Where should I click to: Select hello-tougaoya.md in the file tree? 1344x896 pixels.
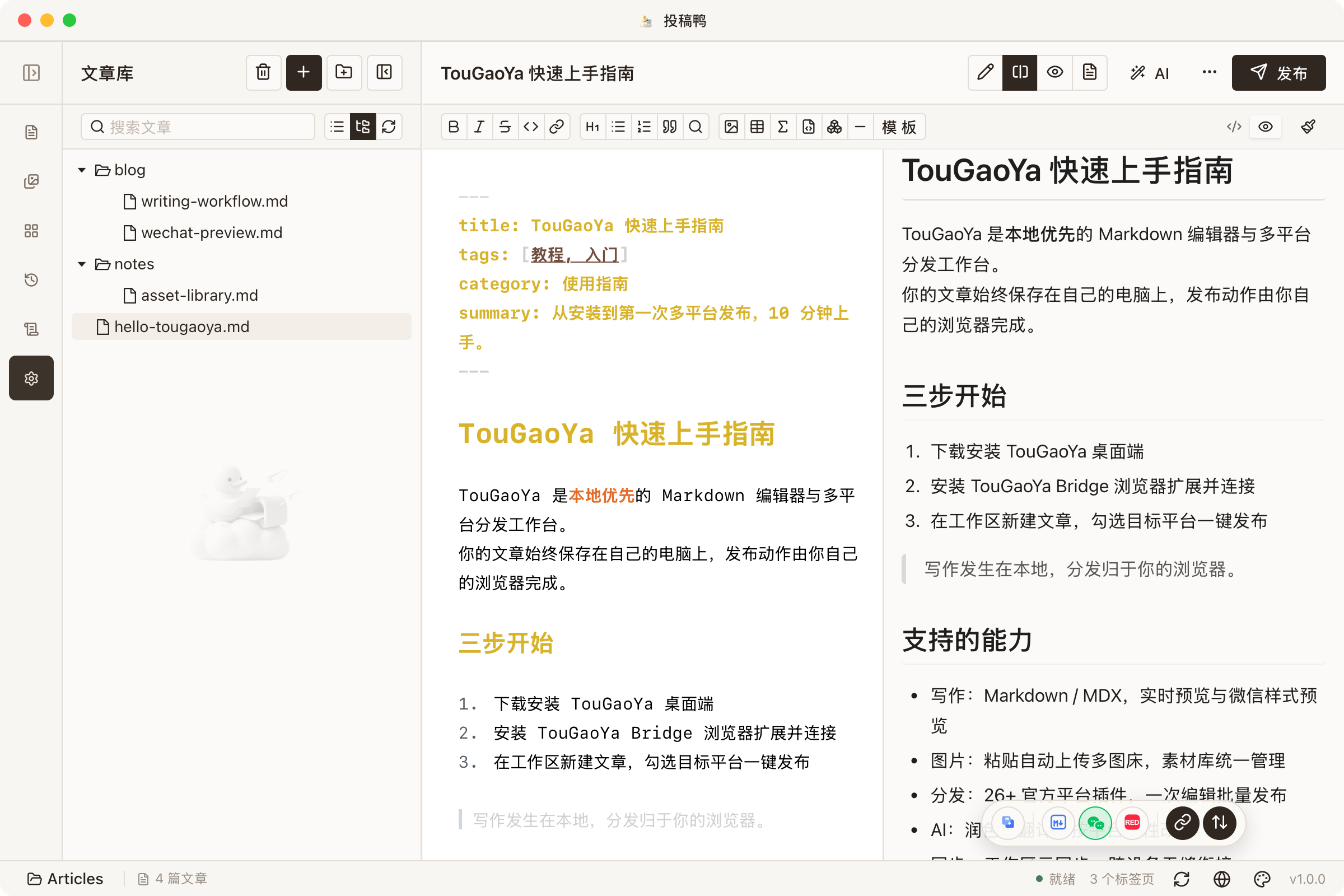(241, 327)
